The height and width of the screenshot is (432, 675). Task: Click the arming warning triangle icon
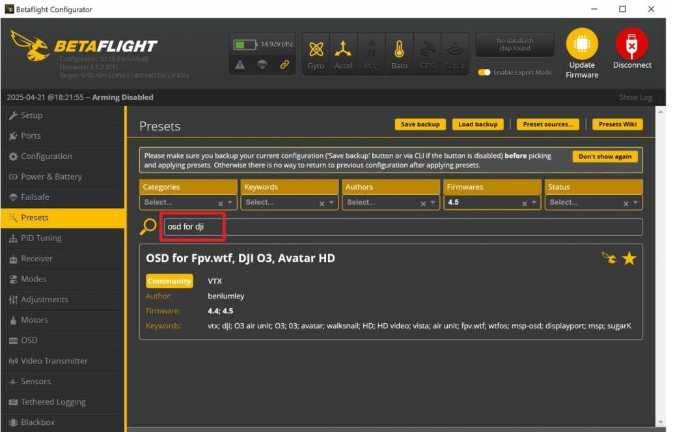click(x=240, y=65)
